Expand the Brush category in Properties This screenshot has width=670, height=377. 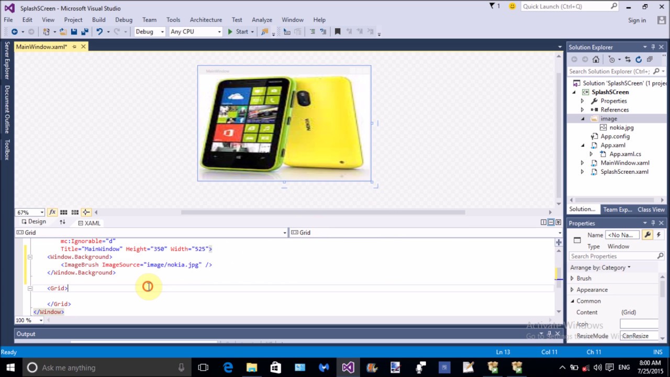pos(572,279)
